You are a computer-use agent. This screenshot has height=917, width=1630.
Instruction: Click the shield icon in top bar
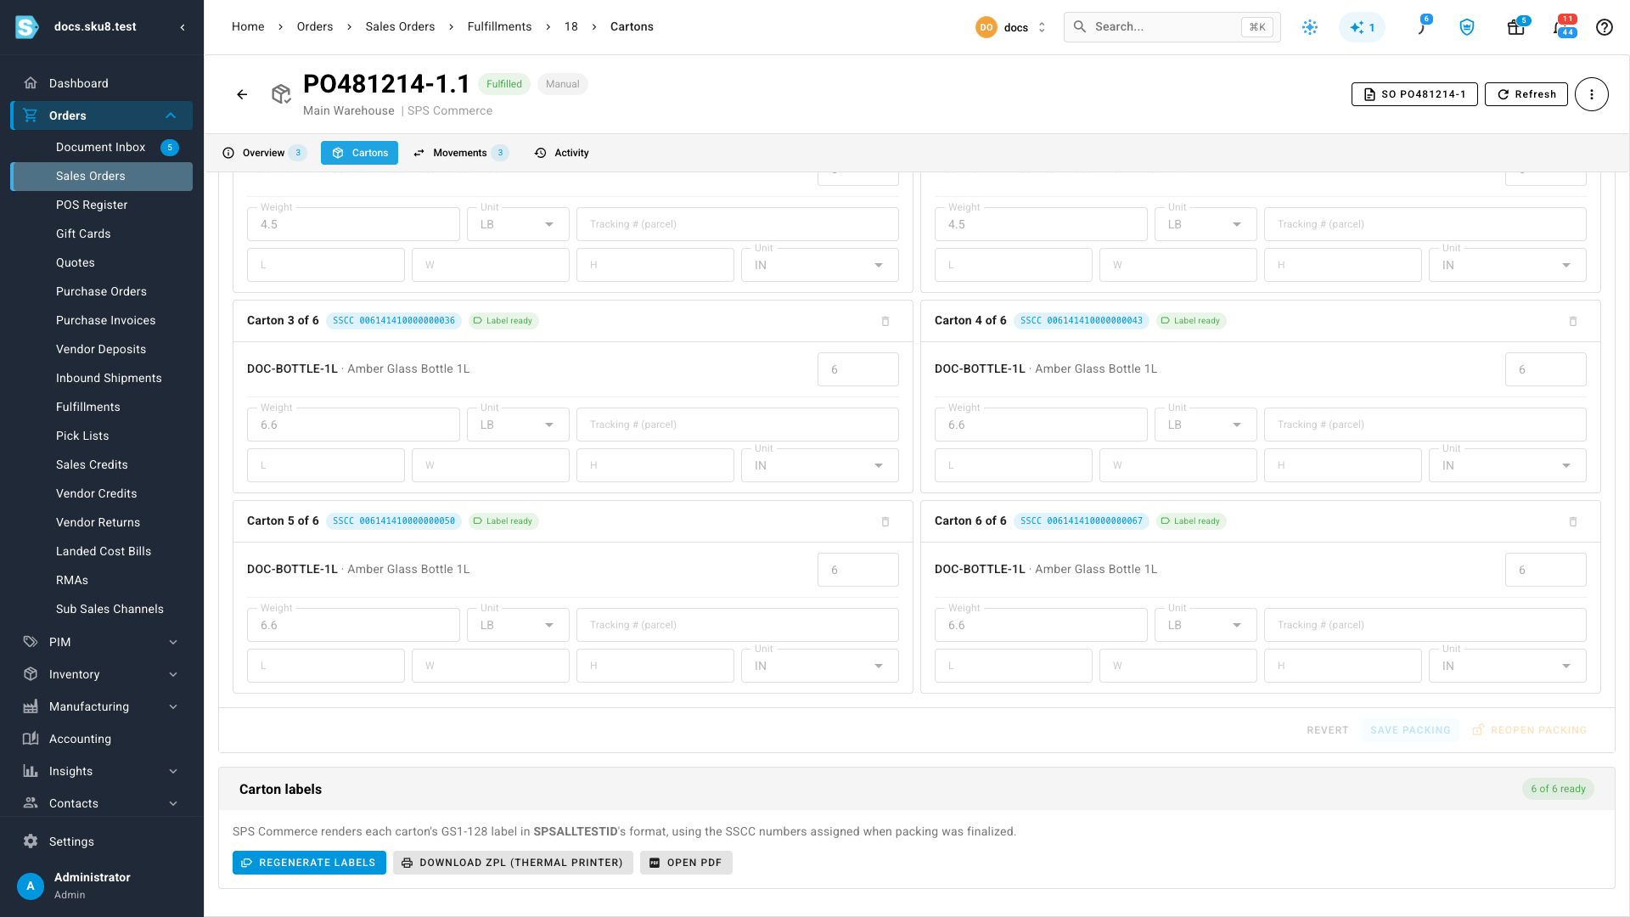click(1467, 27)
